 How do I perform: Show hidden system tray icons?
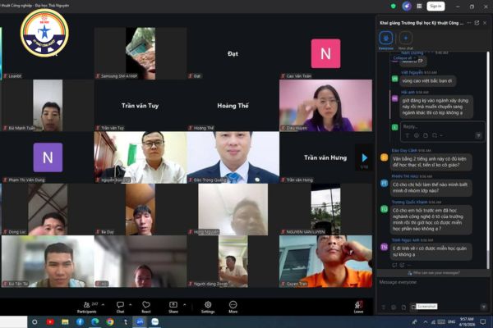point(425,321)
